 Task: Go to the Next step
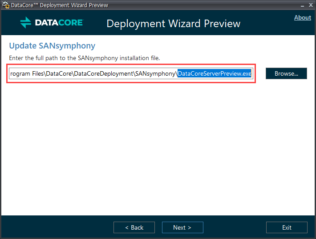182,227
